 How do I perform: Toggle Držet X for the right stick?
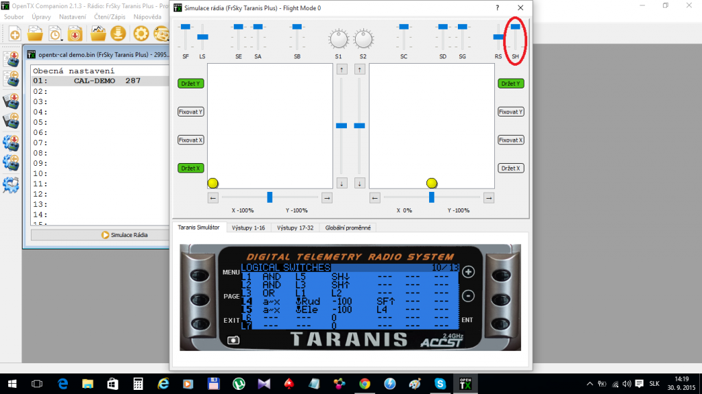click(511, 168)
